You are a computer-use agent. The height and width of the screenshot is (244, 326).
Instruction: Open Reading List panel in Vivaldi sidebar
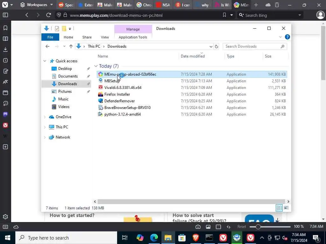[x=5, y=38]
